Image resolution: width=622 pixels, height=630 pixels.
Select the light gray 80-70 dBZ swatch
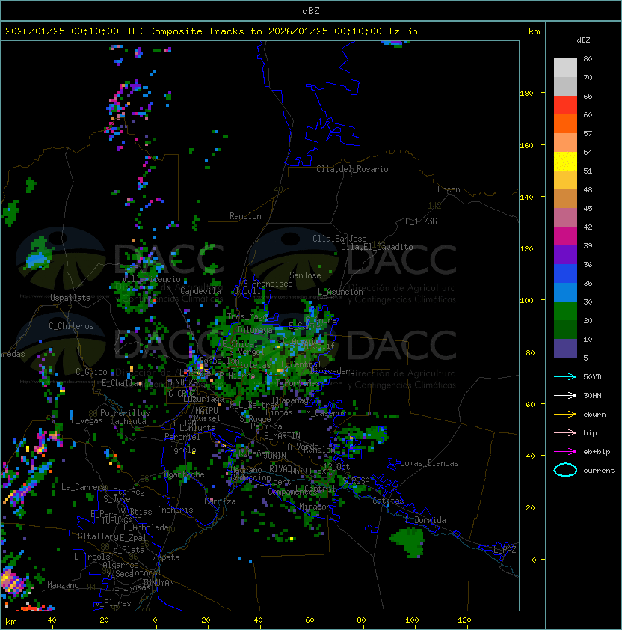[565, 68]
